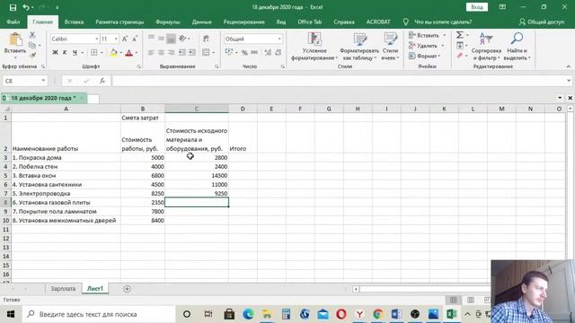Switch to Разметка страницы tab
The image size is (575, 323).
(x=119, y=22)
